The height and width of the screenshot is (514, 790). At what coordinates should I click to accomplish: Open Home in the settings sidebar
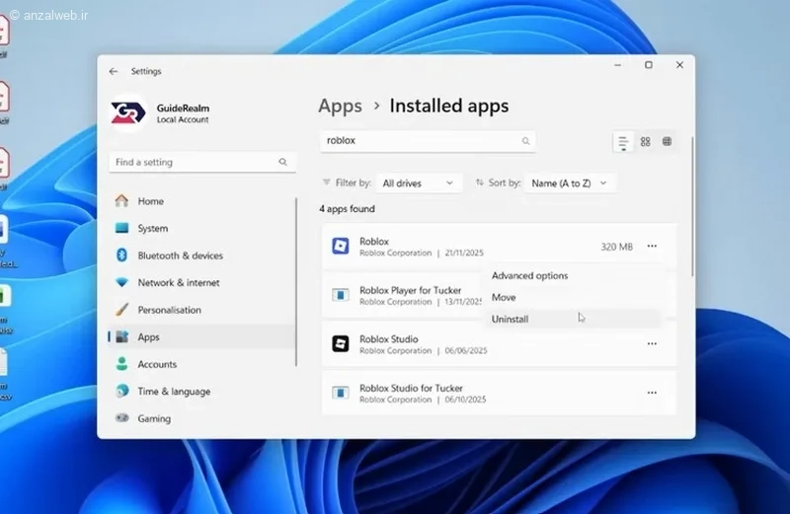click(x=201, y=201)
